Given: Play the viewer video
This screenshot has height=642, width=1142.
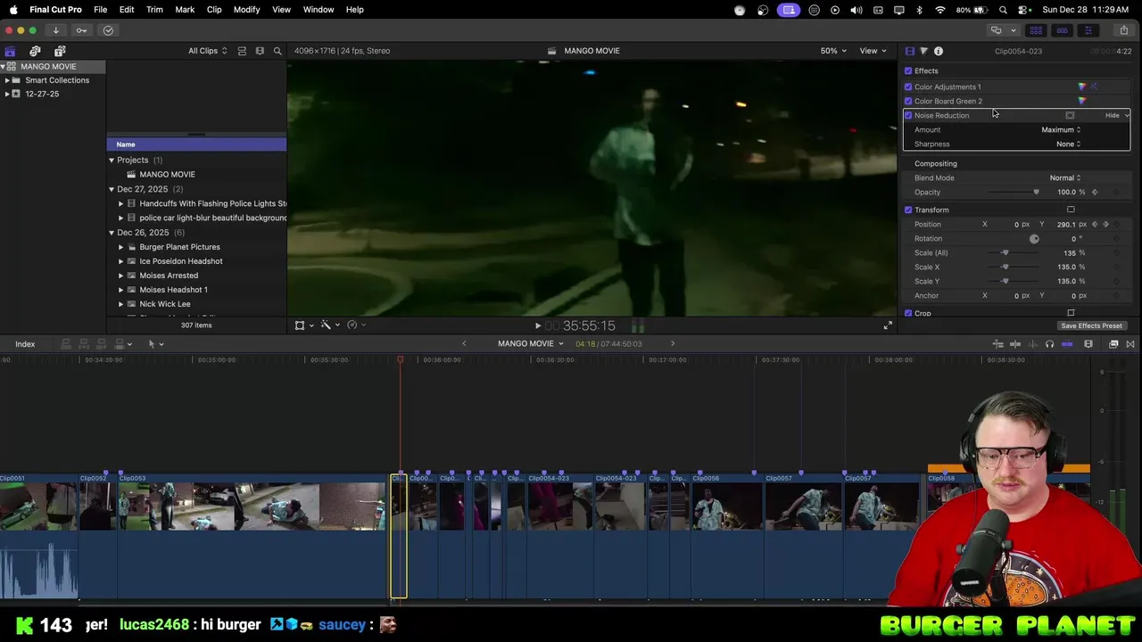Looking at the screenshot, I should tap(537, 326).
